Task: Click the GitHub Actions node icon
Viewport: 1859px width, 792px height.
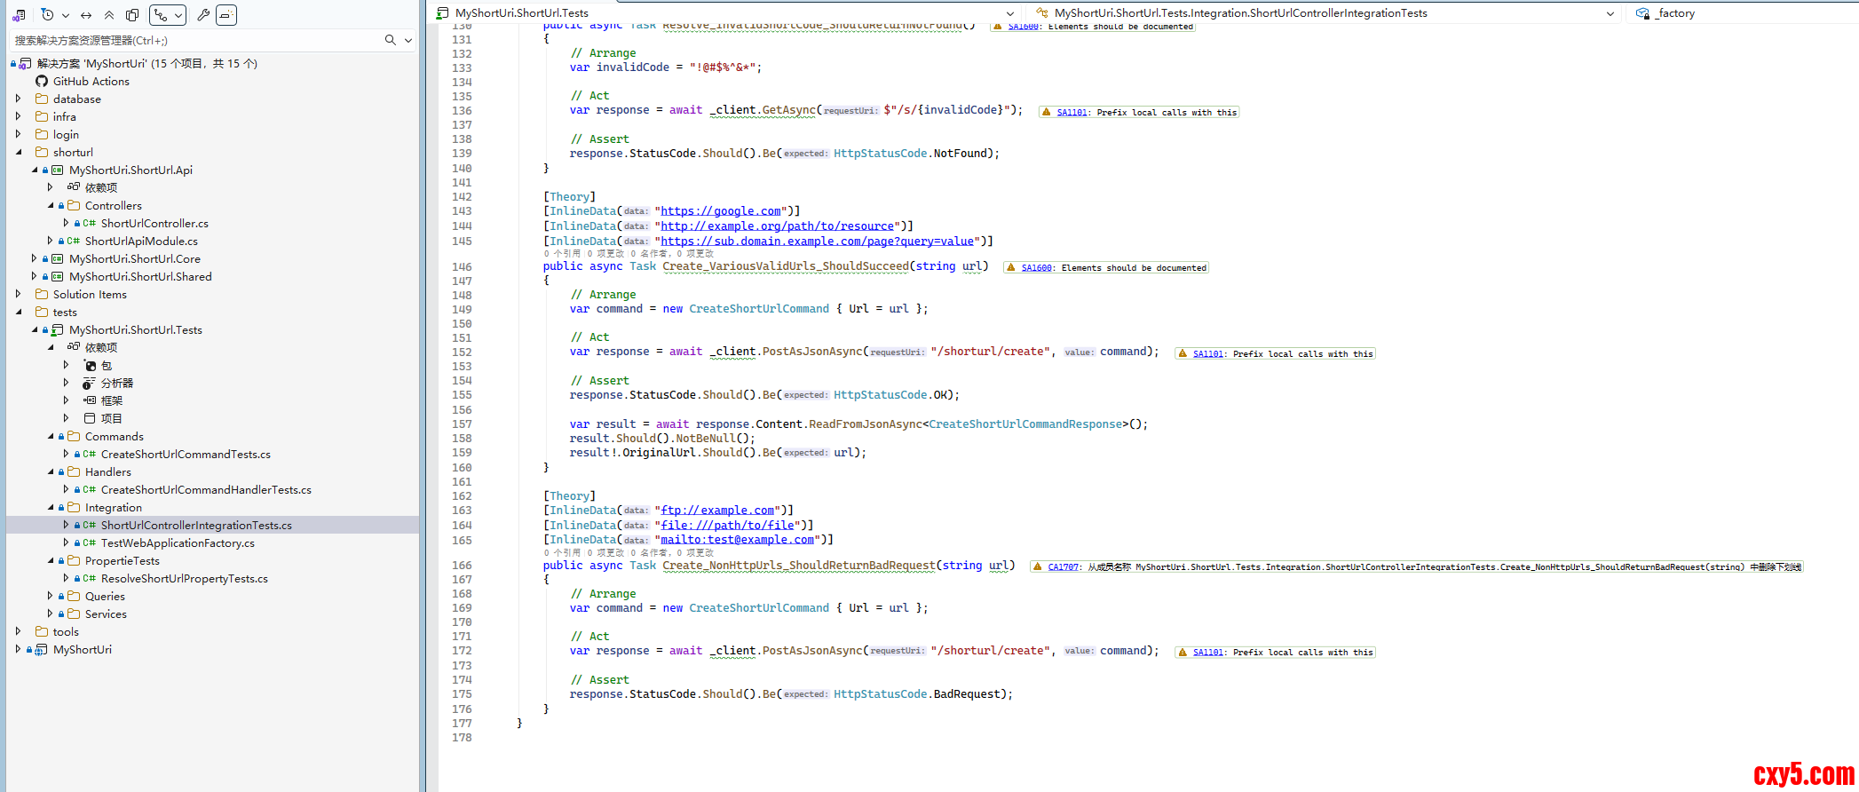Action: coord(42,81)
